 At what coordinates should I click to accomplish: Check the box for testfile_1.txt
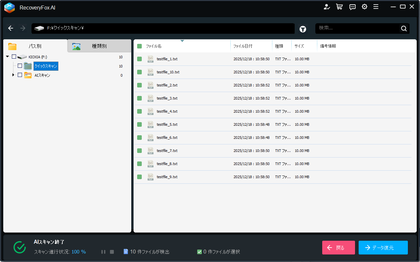pos(139,59)
